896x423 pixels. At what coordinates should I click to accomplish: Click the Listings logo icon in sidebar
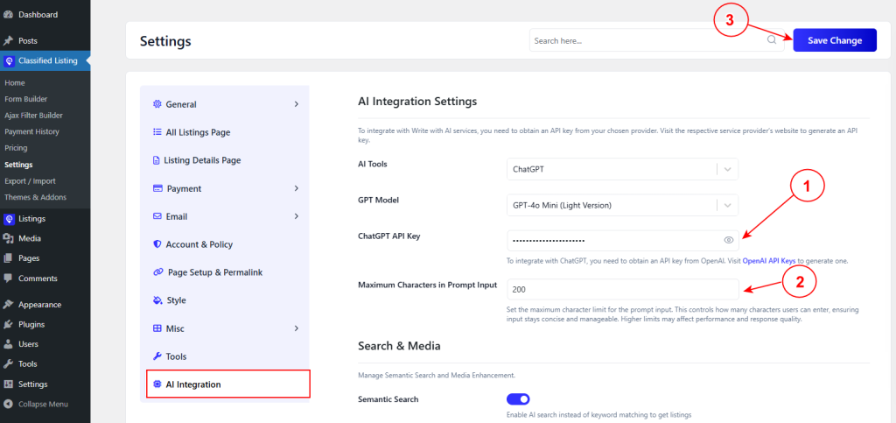pyautogui.click(x=9, y=218)
